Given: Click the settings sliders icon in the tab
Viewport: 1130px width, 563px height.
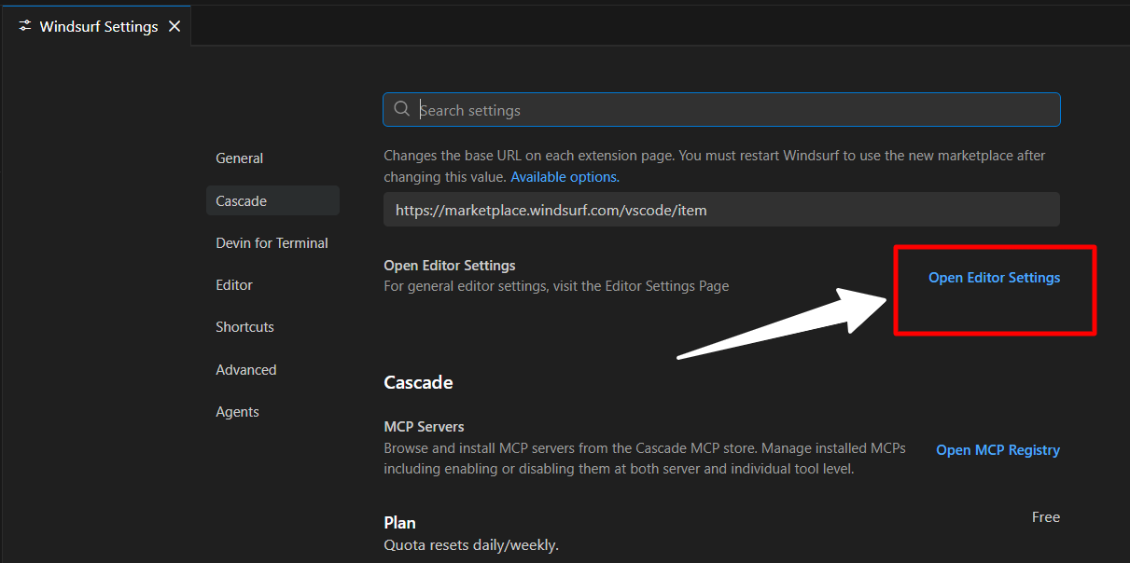Looking at the screenshot, I should [25, 26].
